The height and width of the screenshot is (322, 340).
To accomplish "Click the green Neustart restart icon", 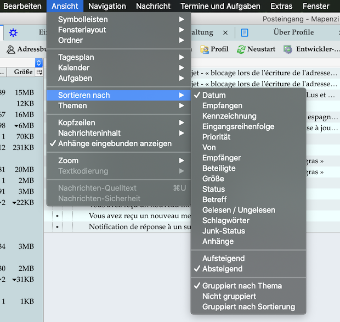I will coord(241,49).
